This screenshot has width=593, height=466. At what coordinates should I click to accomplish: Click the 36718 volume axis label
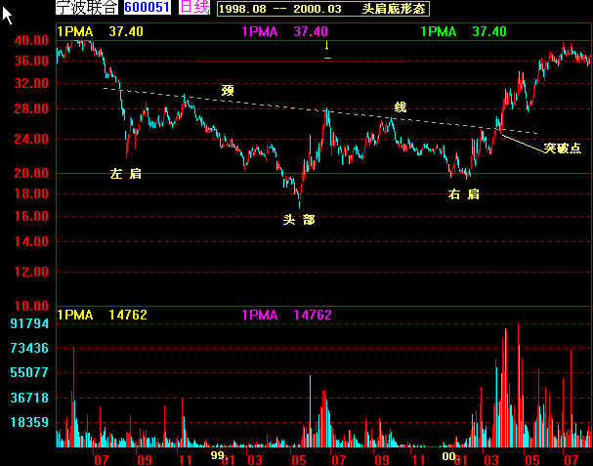click(x=29, y=398)
